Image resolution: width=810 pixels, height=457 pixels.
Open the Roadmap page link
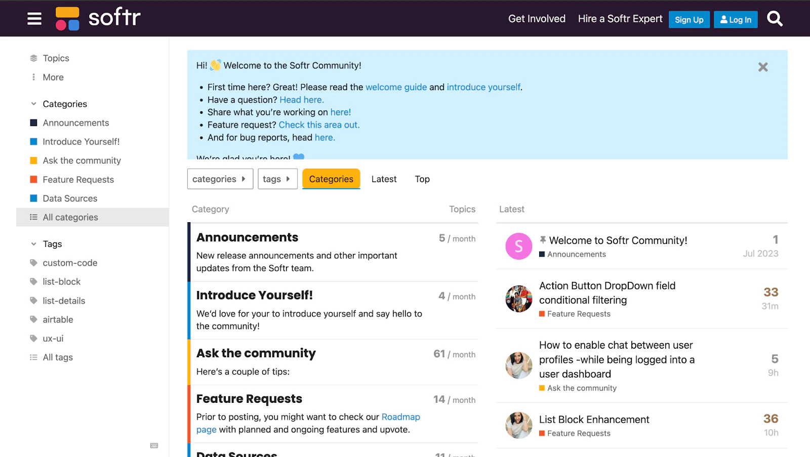(x=401, y=417)
